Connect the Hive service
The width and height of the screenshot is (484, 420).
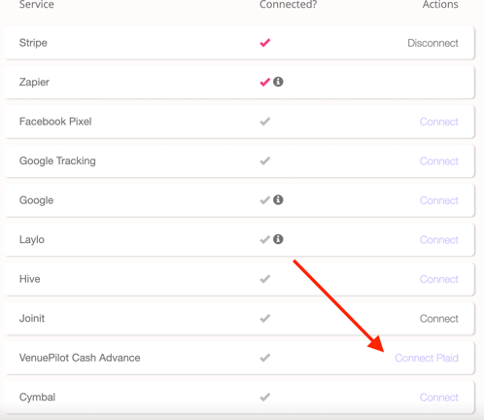439,279
